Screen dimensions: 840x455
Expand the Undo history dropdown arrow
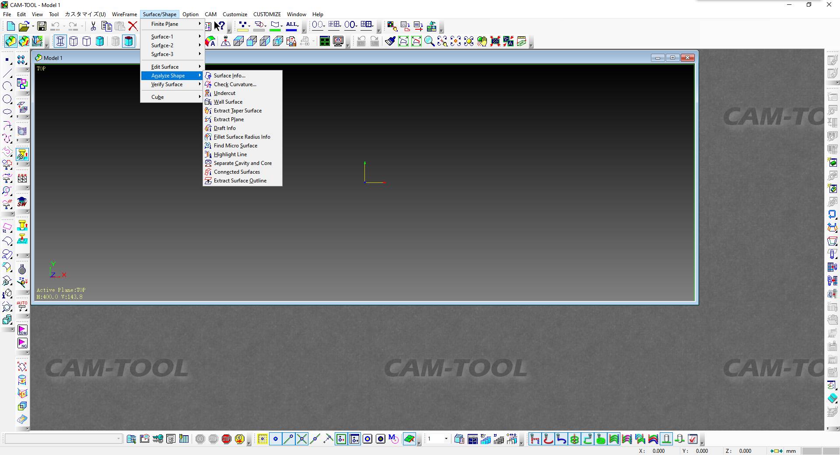pos(64,26)
